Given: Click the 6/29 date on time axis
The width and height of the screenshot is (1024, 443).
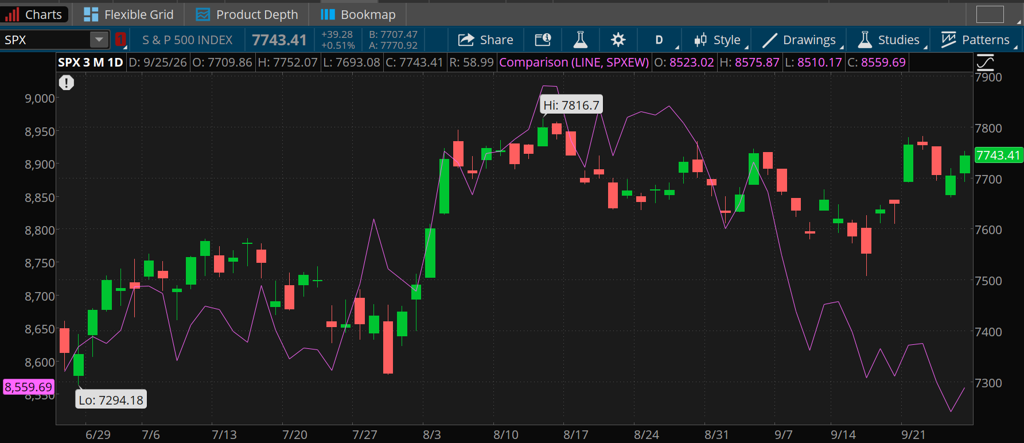Looking at the screenshot, I should 98,434.
